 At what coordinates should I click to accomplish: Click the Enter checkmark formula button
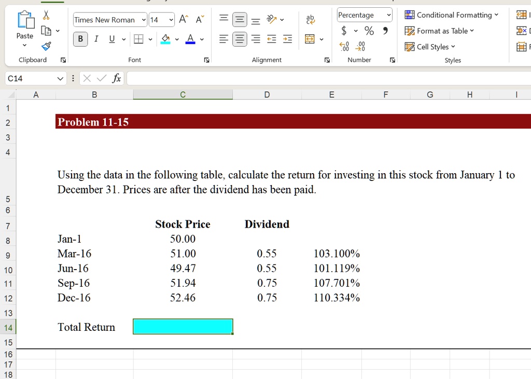pos(101,79)
